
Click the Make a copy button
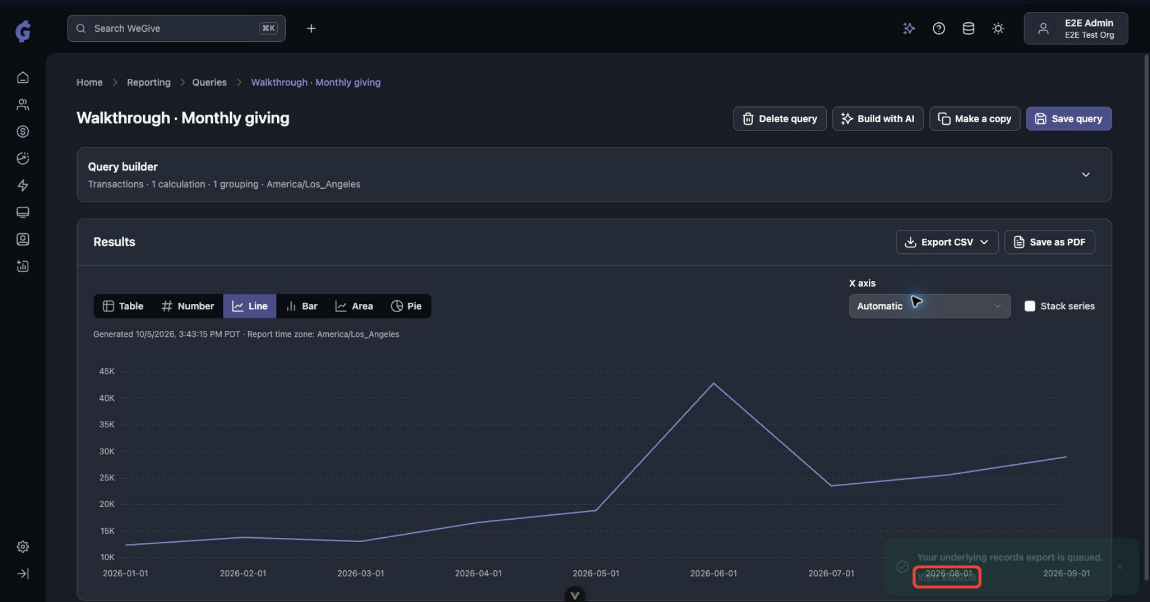coord(974,119)
